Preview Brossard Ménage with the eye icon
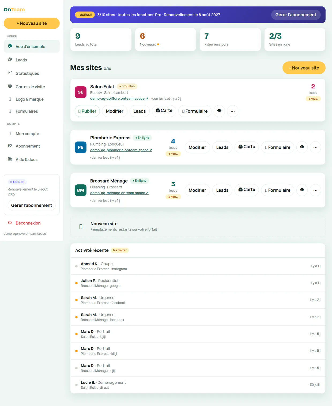Viewport: 332px width, 406px height. (302, 190)
